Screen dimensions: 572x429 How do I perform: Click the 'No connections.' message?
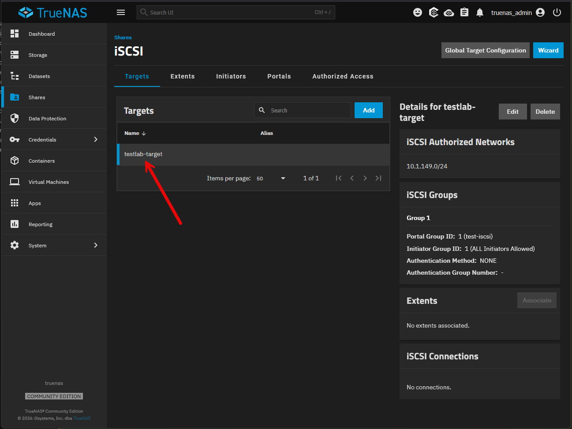click(x=429, y=387)
